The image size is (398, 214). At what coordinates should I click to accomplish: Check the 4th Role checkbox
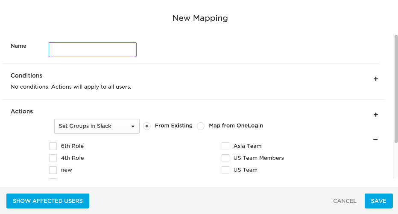[x=53, y=158]
